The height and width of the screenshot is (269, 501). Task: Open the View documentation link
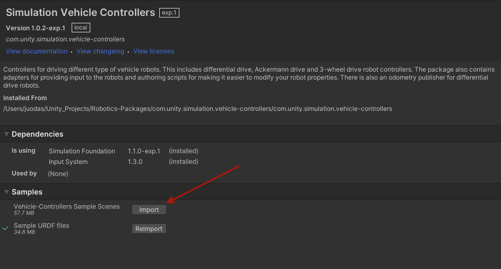tap(37, 51)
